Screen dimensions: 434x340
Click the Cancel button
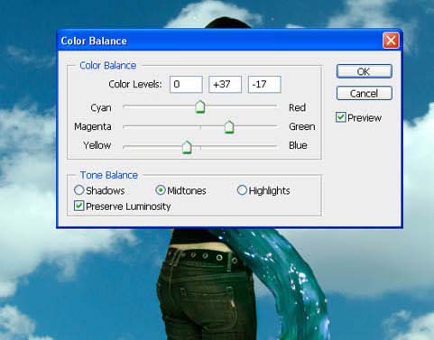tap(365, 94)
